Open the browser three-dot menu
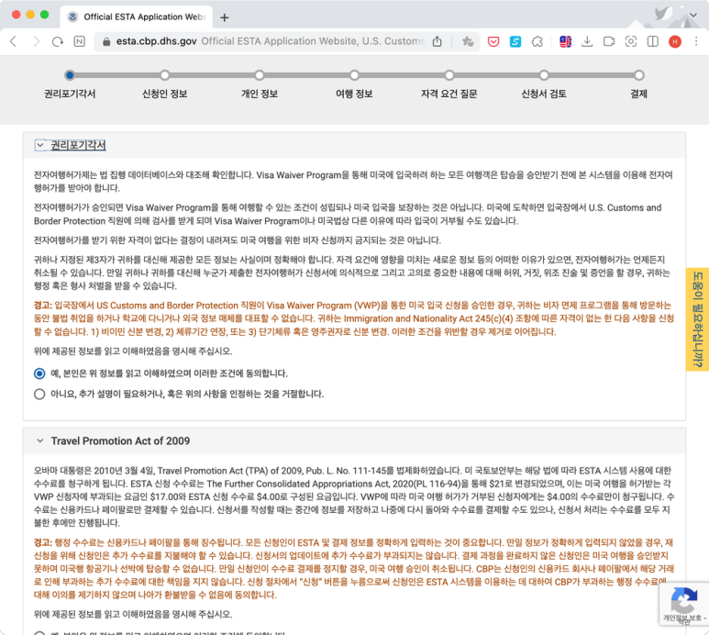Viewport: 709px width, 635px height. 696,41
